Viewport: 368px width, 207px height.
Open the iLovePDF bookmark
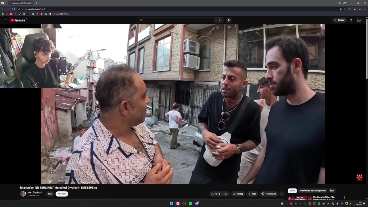(x=61, y=14)
